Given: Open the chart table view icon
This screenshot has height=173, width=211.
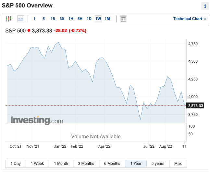Looking at the screenshot, I should point(123,19).
